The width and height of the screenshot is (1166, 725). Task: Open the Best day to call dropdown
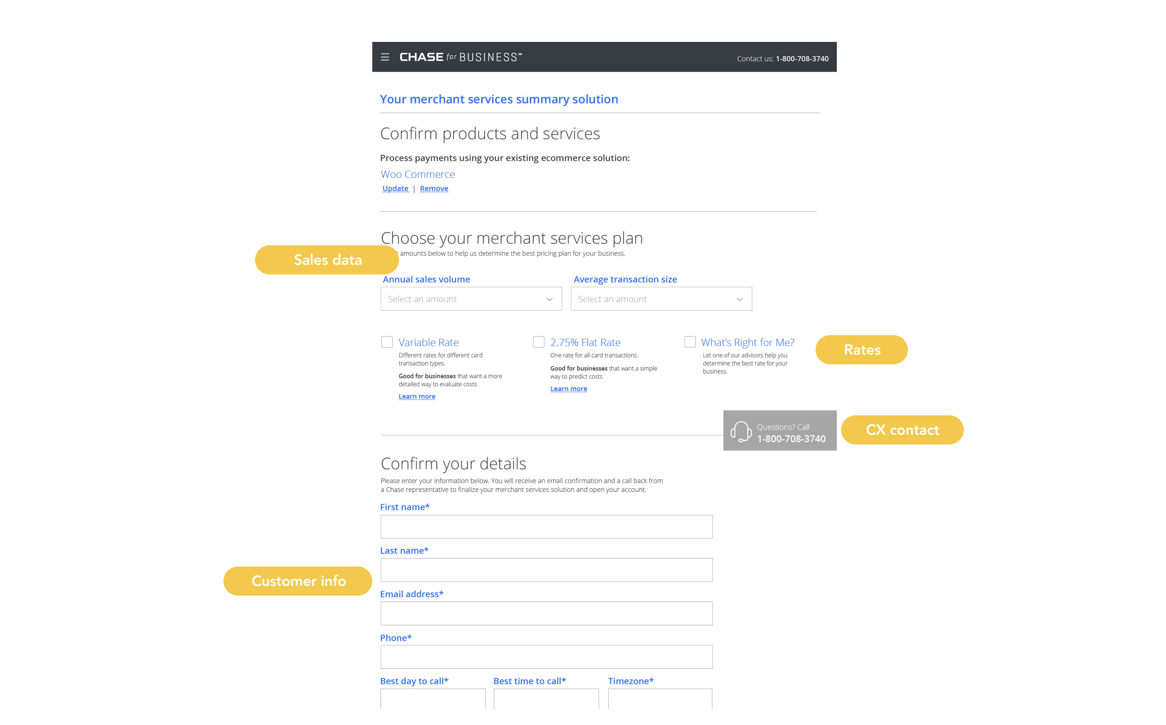point(432,699)
